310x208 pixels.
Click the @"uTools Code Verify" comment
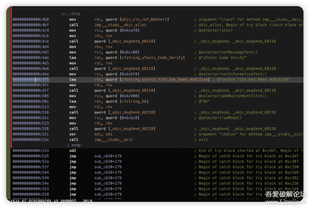(222, 58)
